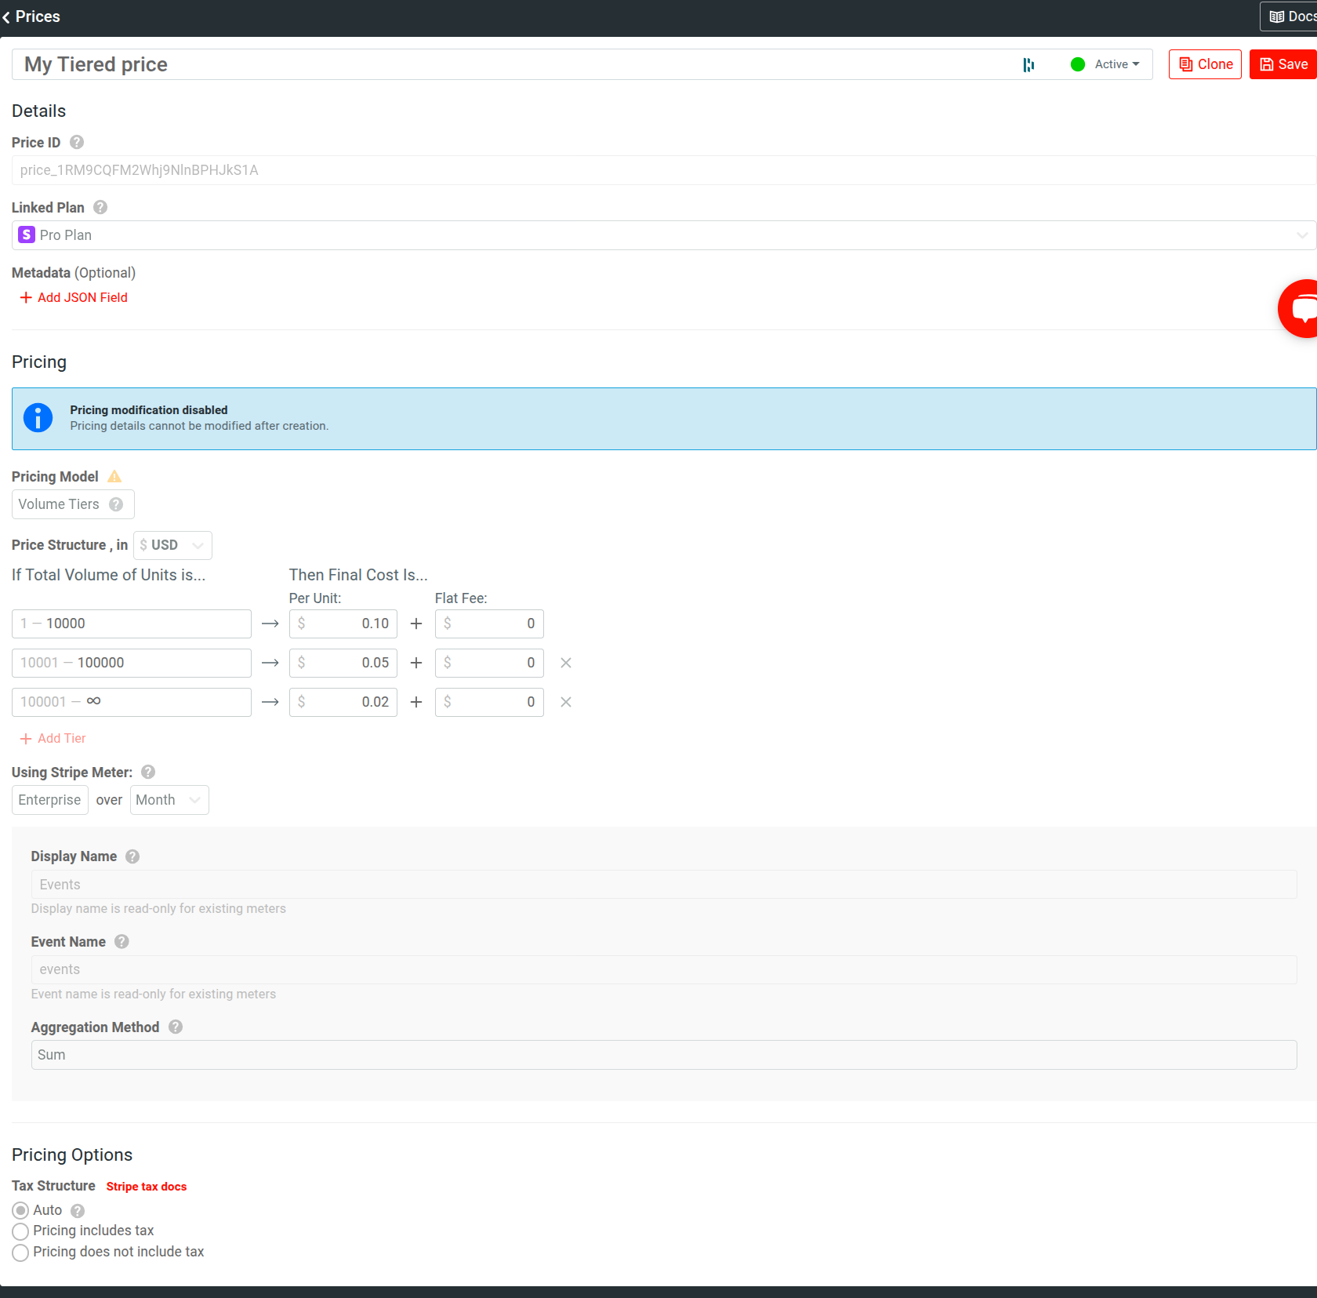Screen dimensions: 1317x1298
Task: Select Pricing includes tax
Action: [21, 1231]
